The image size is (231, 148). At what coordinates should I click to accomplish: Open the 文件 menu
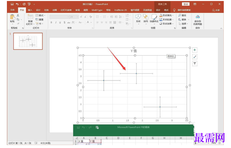click(12, 10)
